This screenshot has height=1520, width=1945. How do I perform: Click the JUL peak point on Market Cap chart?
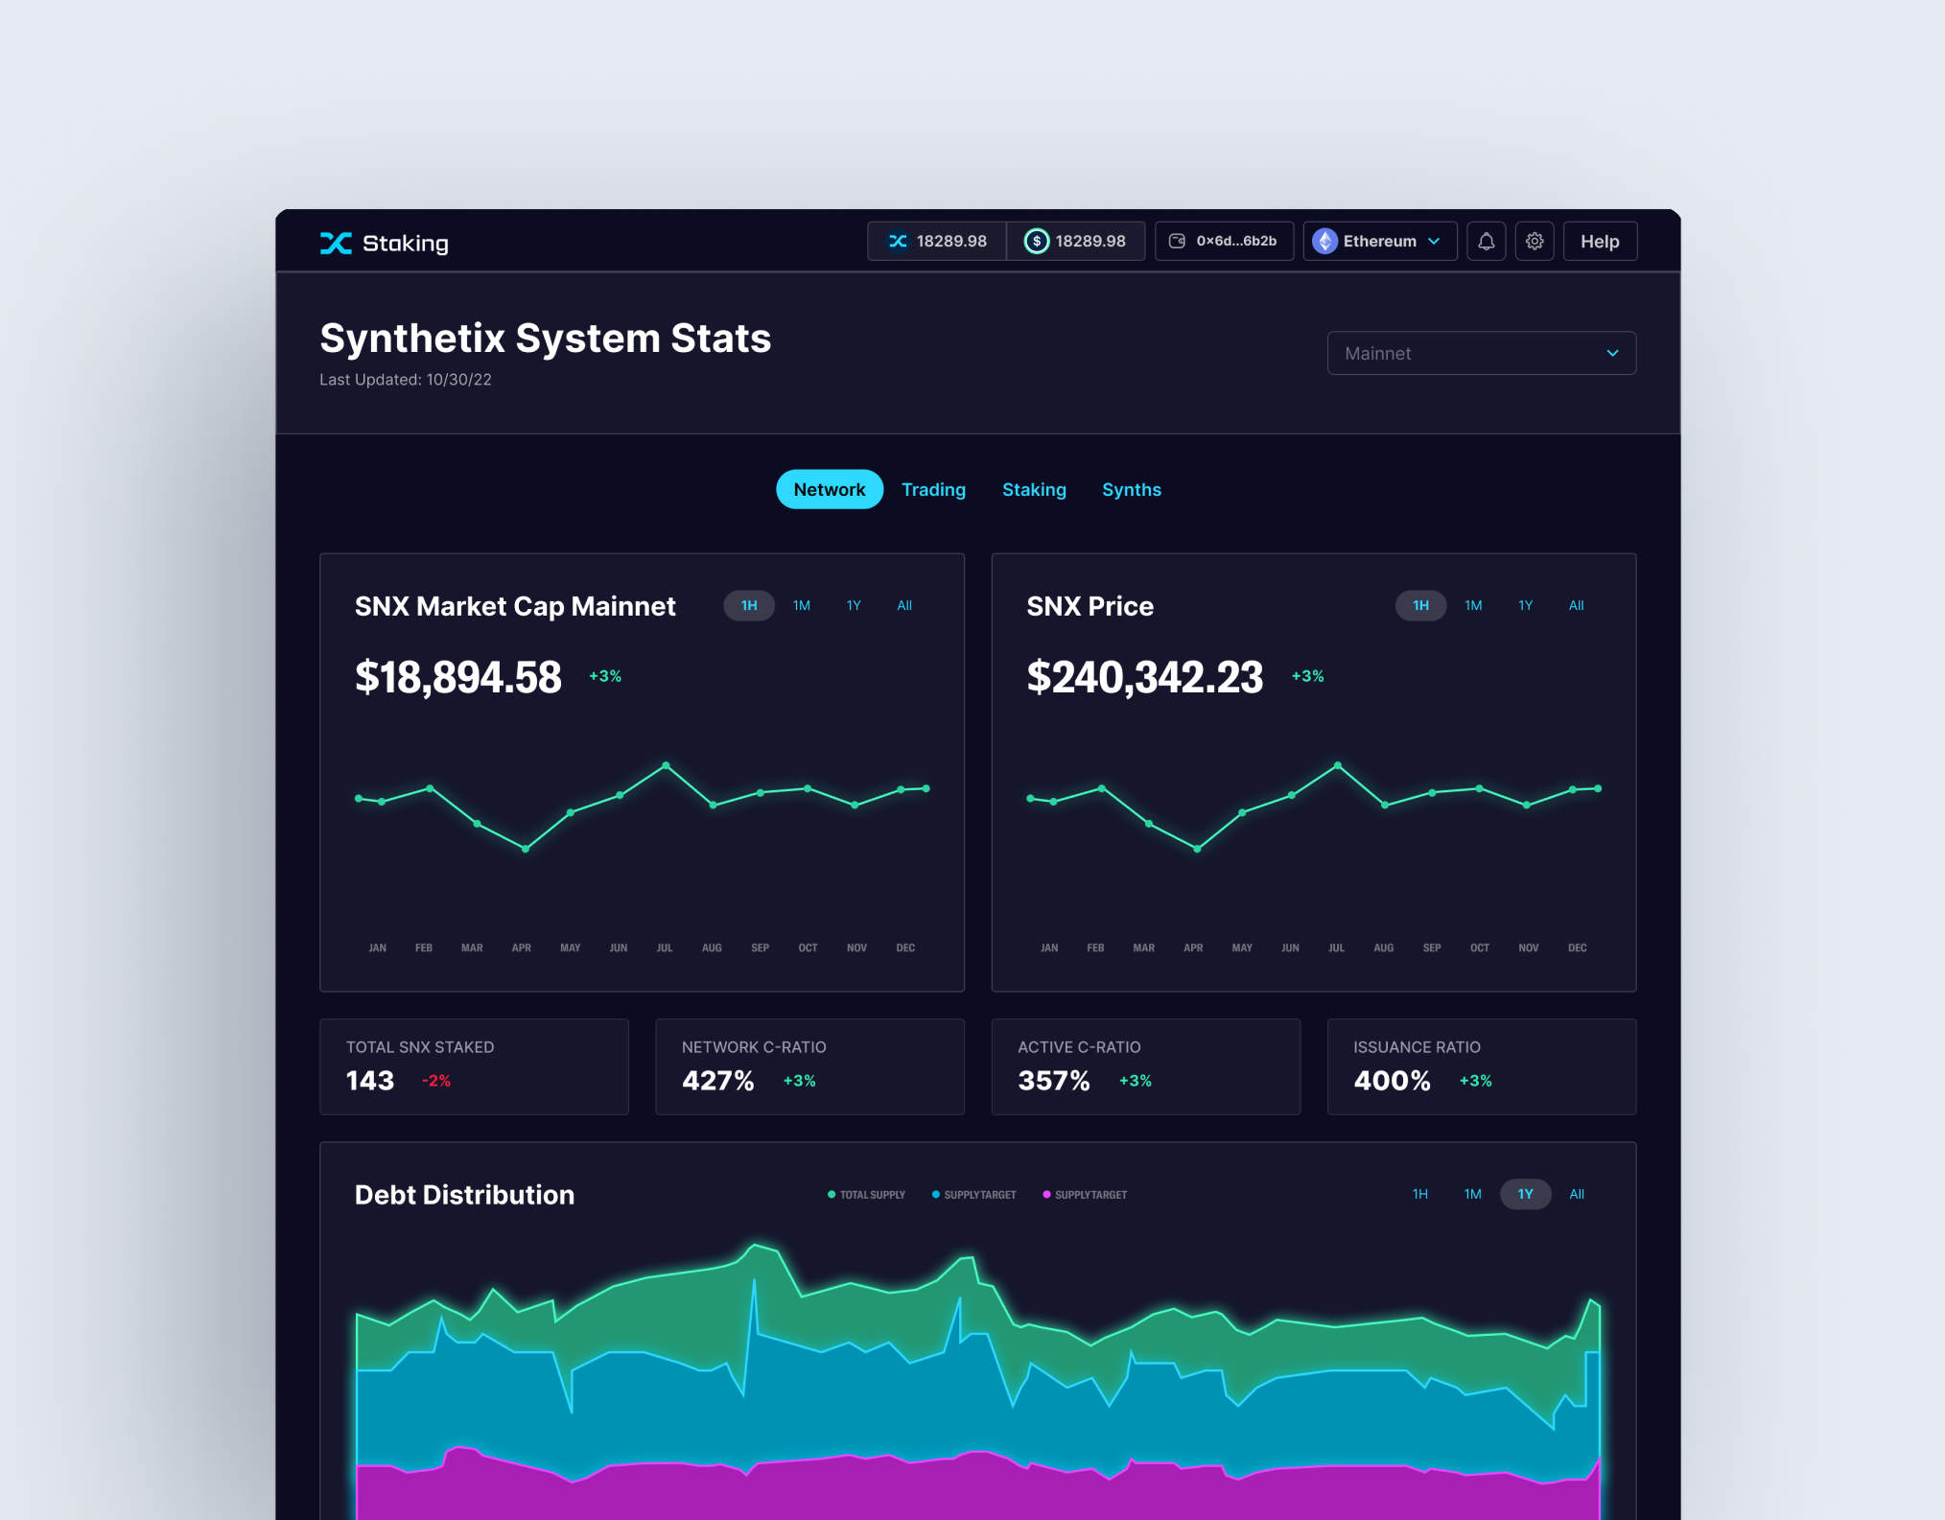pos(666,765)
